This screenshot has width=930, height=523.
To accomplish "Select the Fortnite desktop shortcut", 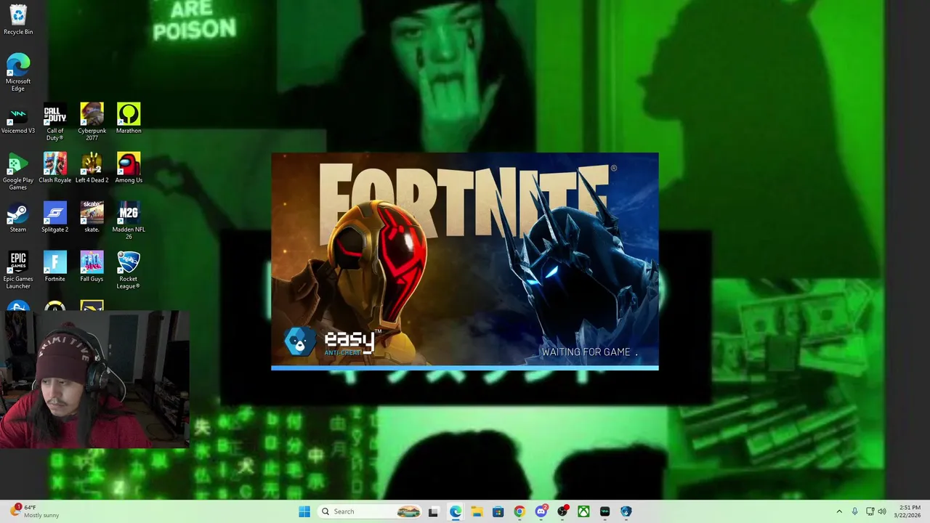I will click(x=55, y=267).
